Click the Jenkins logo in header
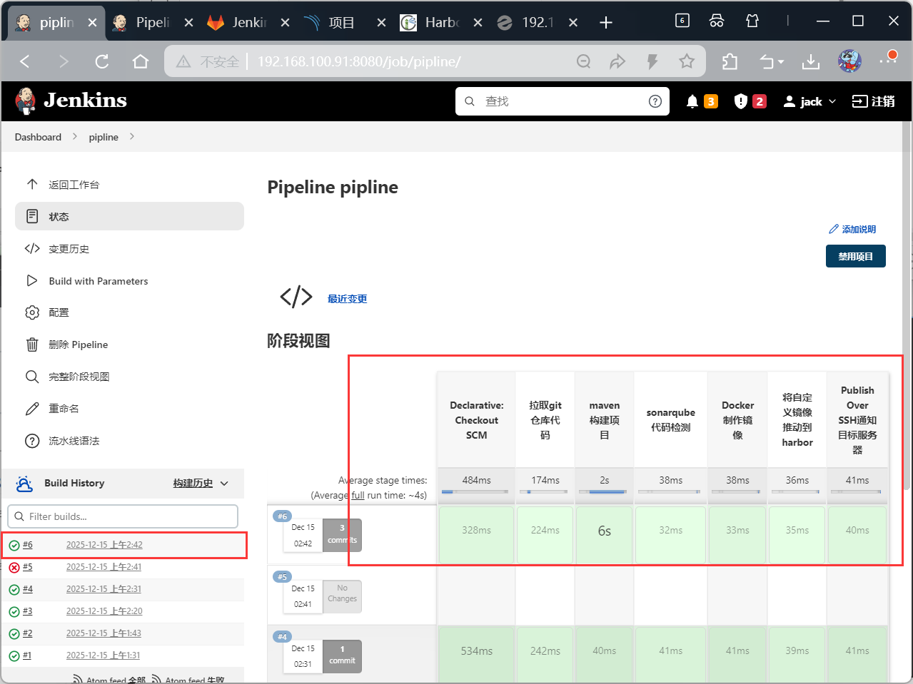The image size is (913, 684). pos(71,101)
